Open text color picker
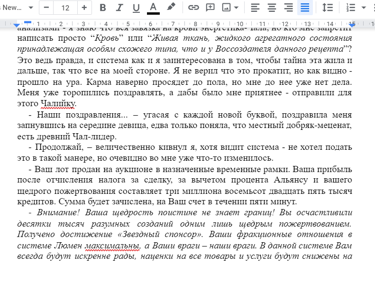Viewport: 375px width, 283px height. pos(153,8)
